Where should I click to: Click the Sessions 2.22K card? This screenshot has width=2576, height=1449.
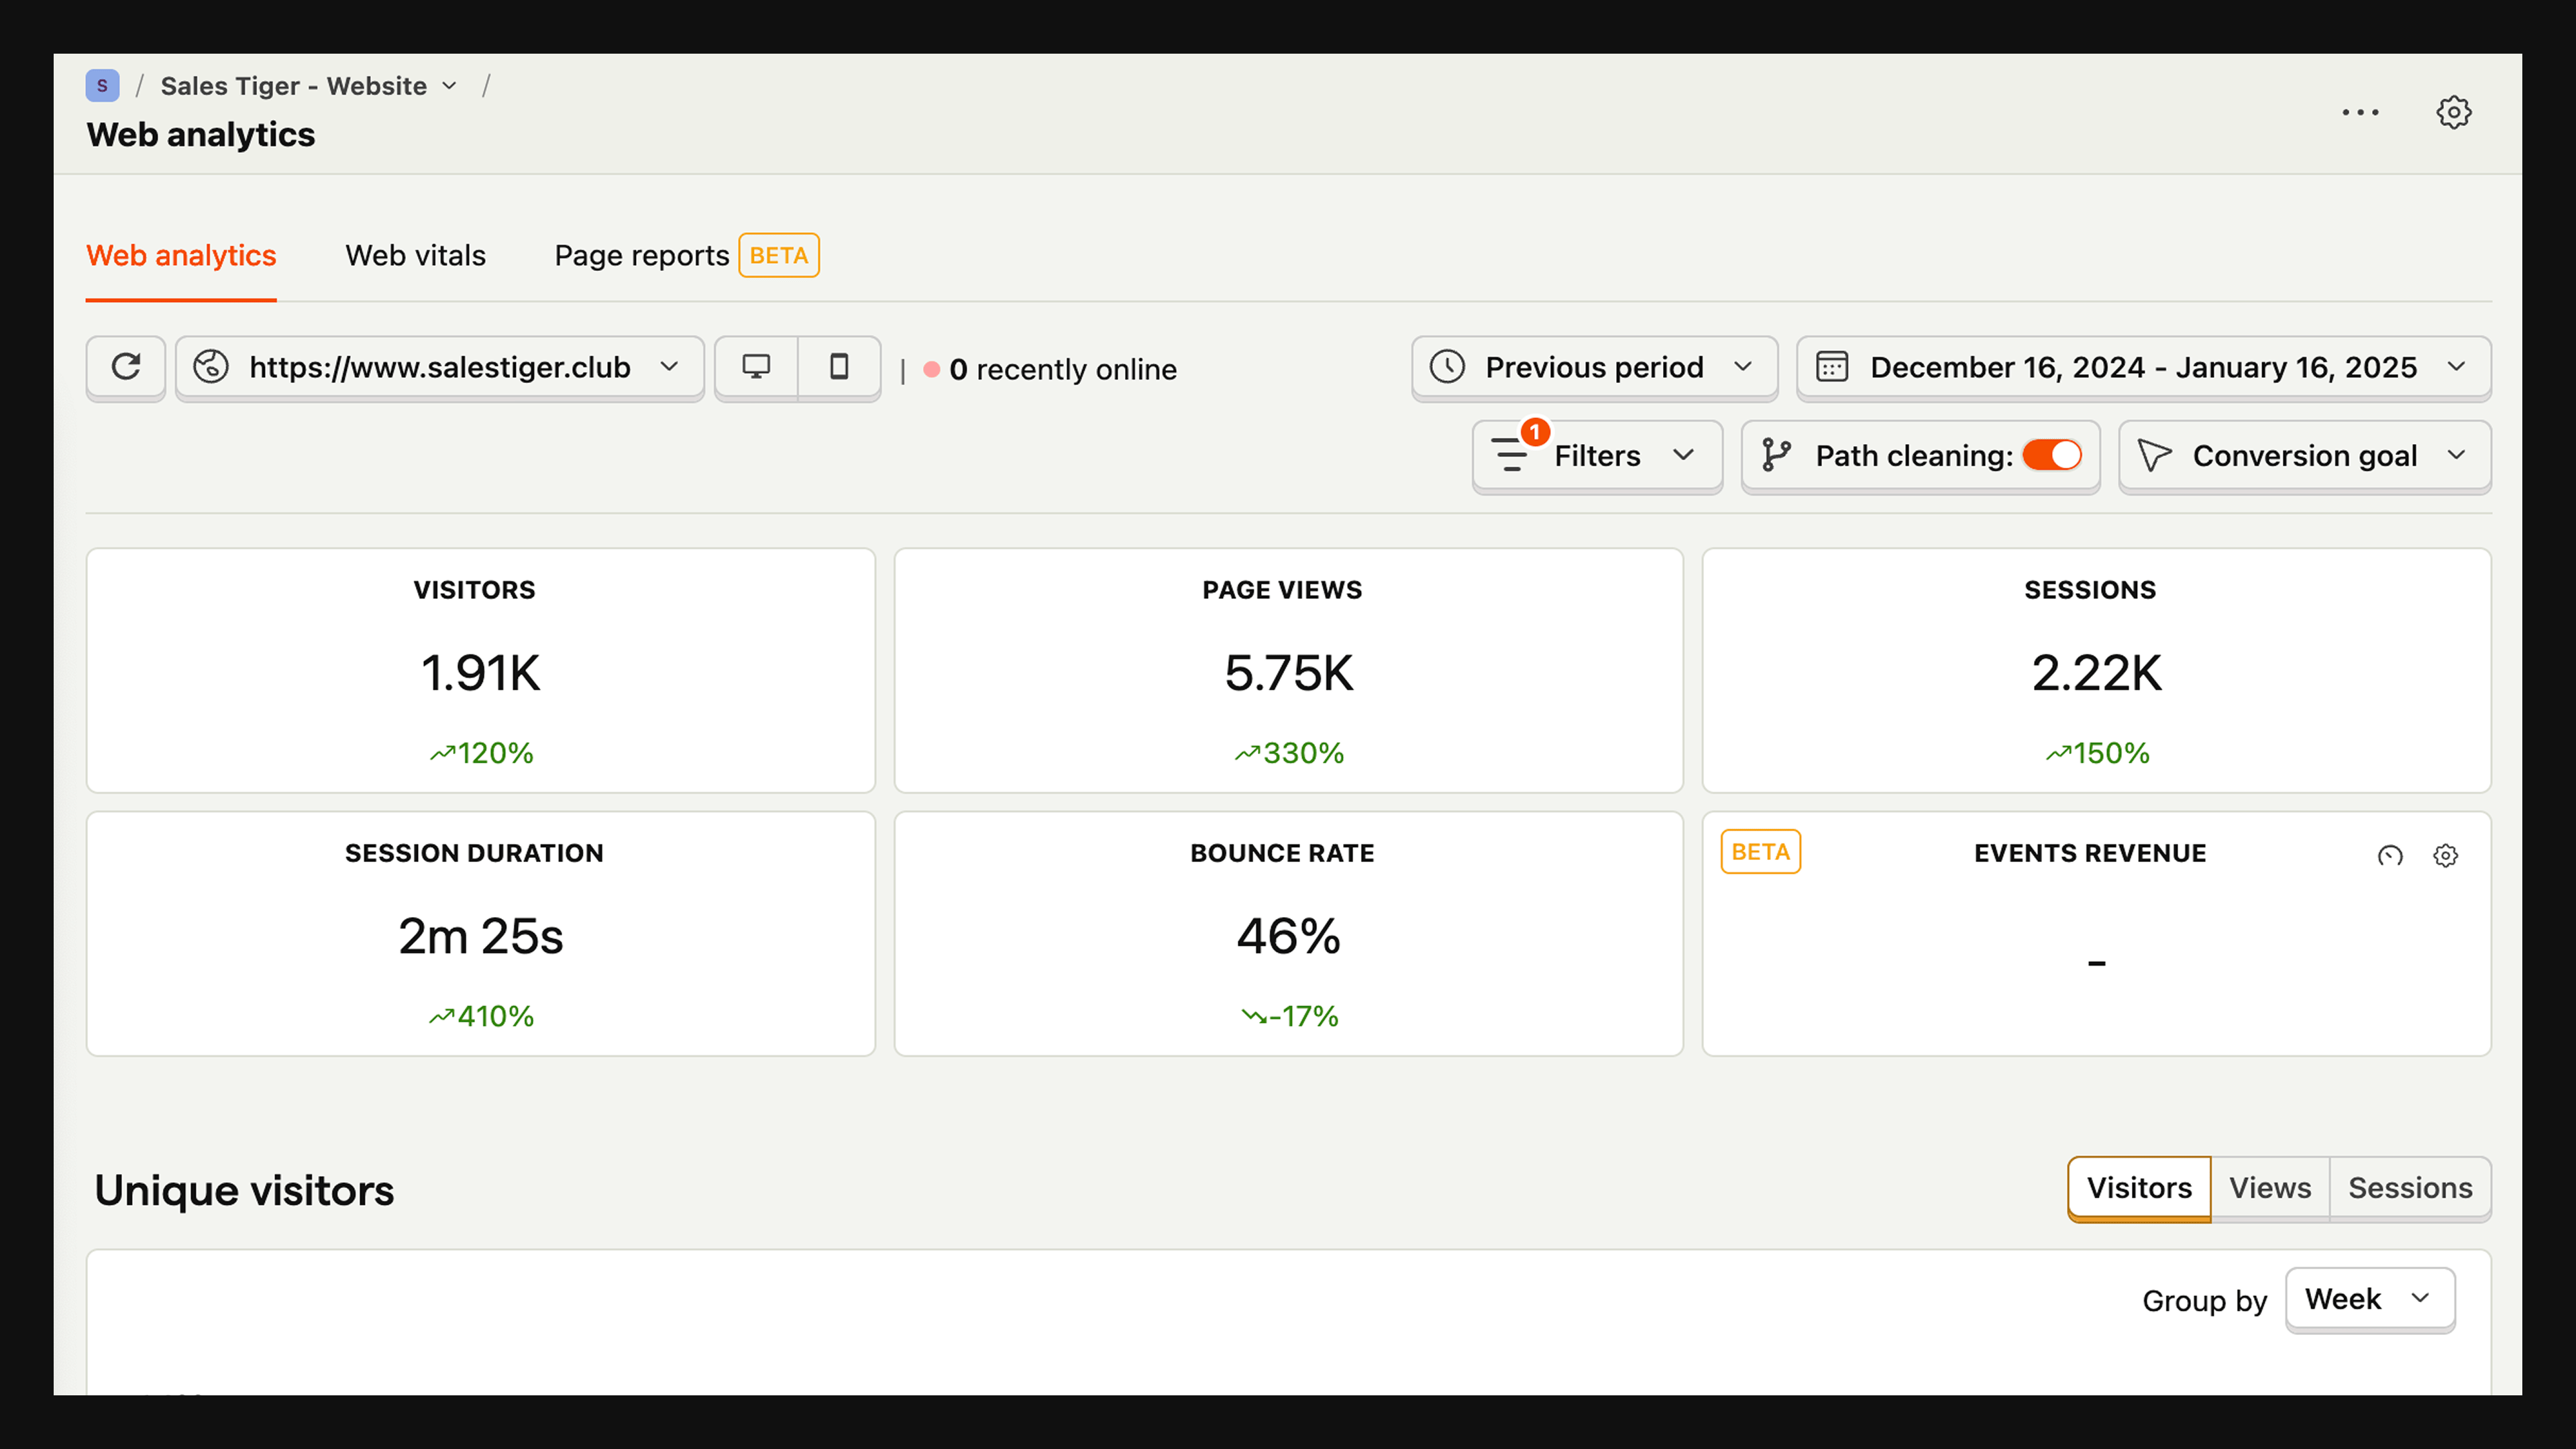coord(2096,670)
